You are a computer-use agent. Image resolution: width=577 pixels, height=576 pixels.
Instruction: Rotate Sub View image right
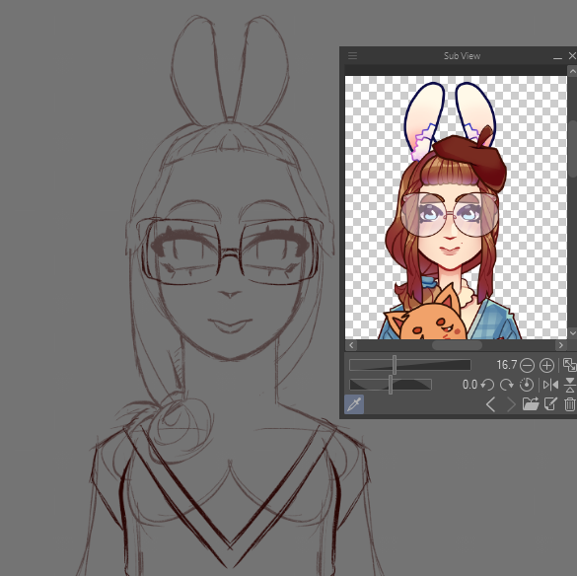pyautogui.click(x=507, y=385)
